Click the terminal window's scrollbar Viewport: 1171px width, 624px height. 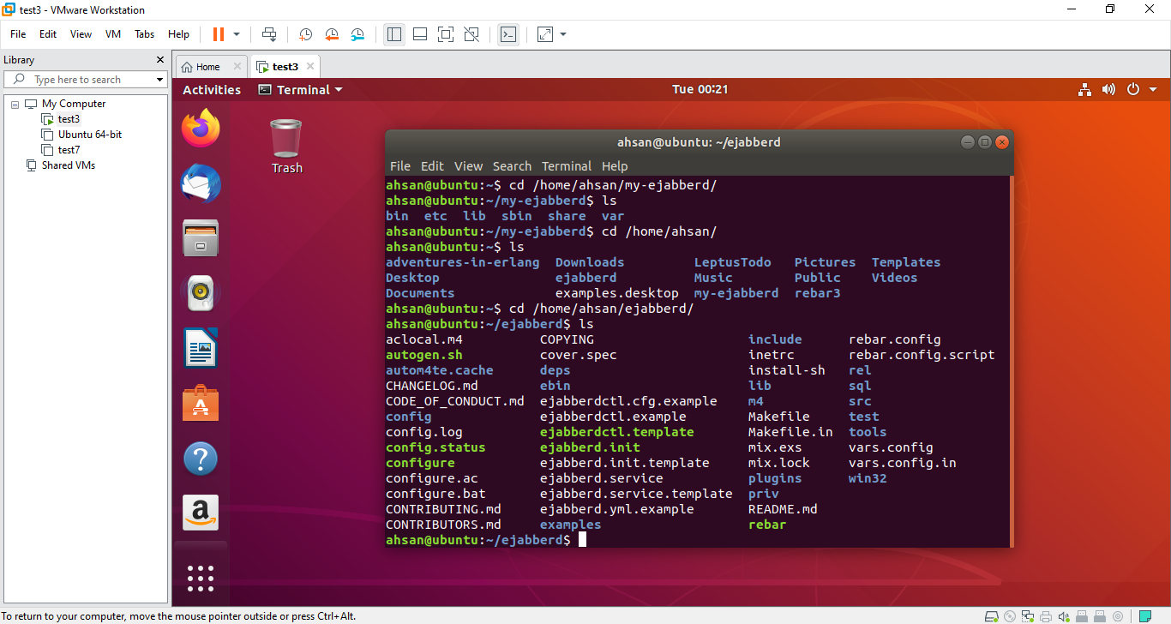tap(1011, 361)
